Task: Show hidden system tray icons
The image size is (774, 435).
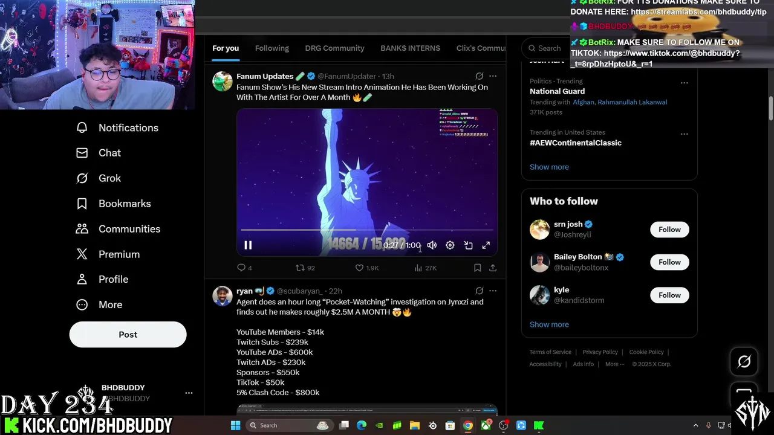Action: (x=695, y=425)
